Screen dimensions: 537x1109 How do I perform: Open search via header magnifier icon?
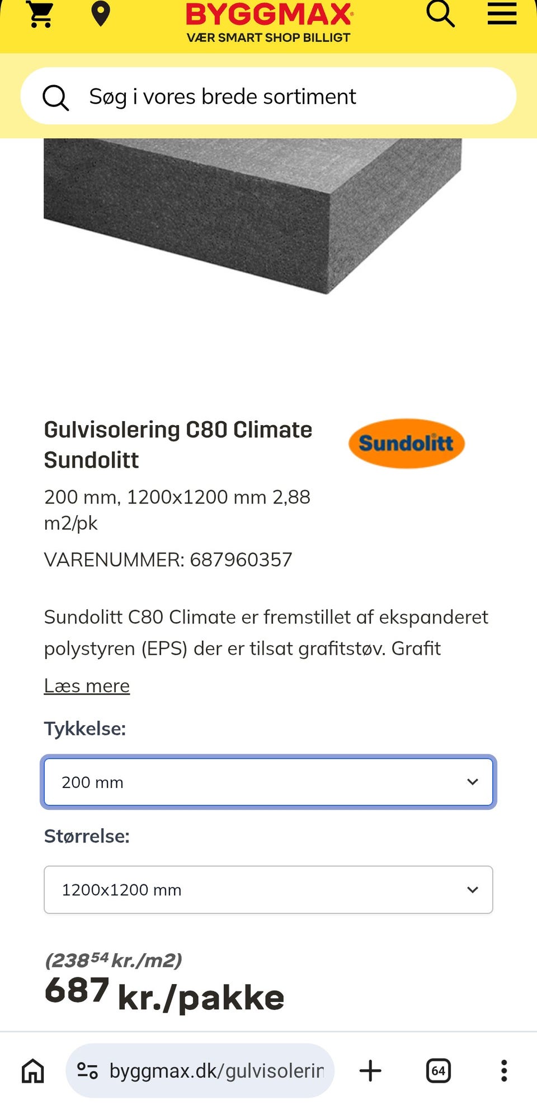point(440,14)
